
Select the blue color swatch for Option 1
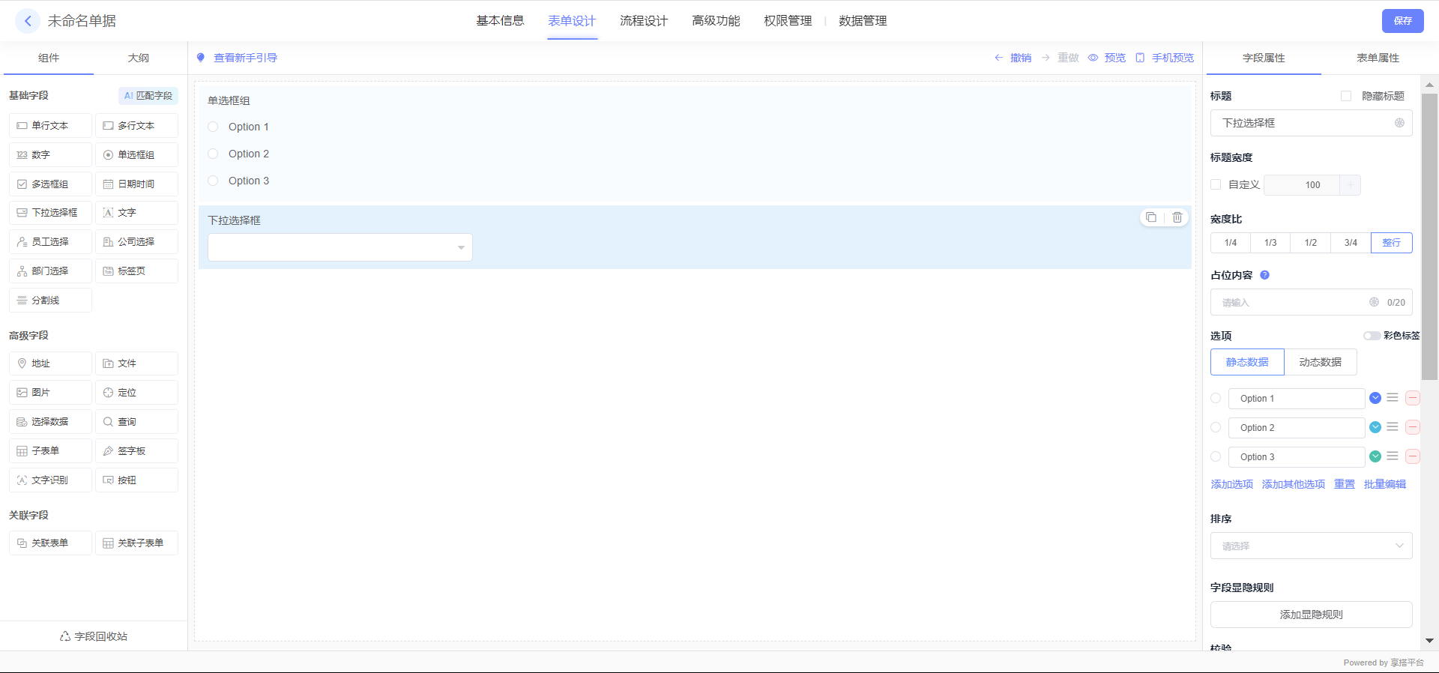(x=1375, y=398)
